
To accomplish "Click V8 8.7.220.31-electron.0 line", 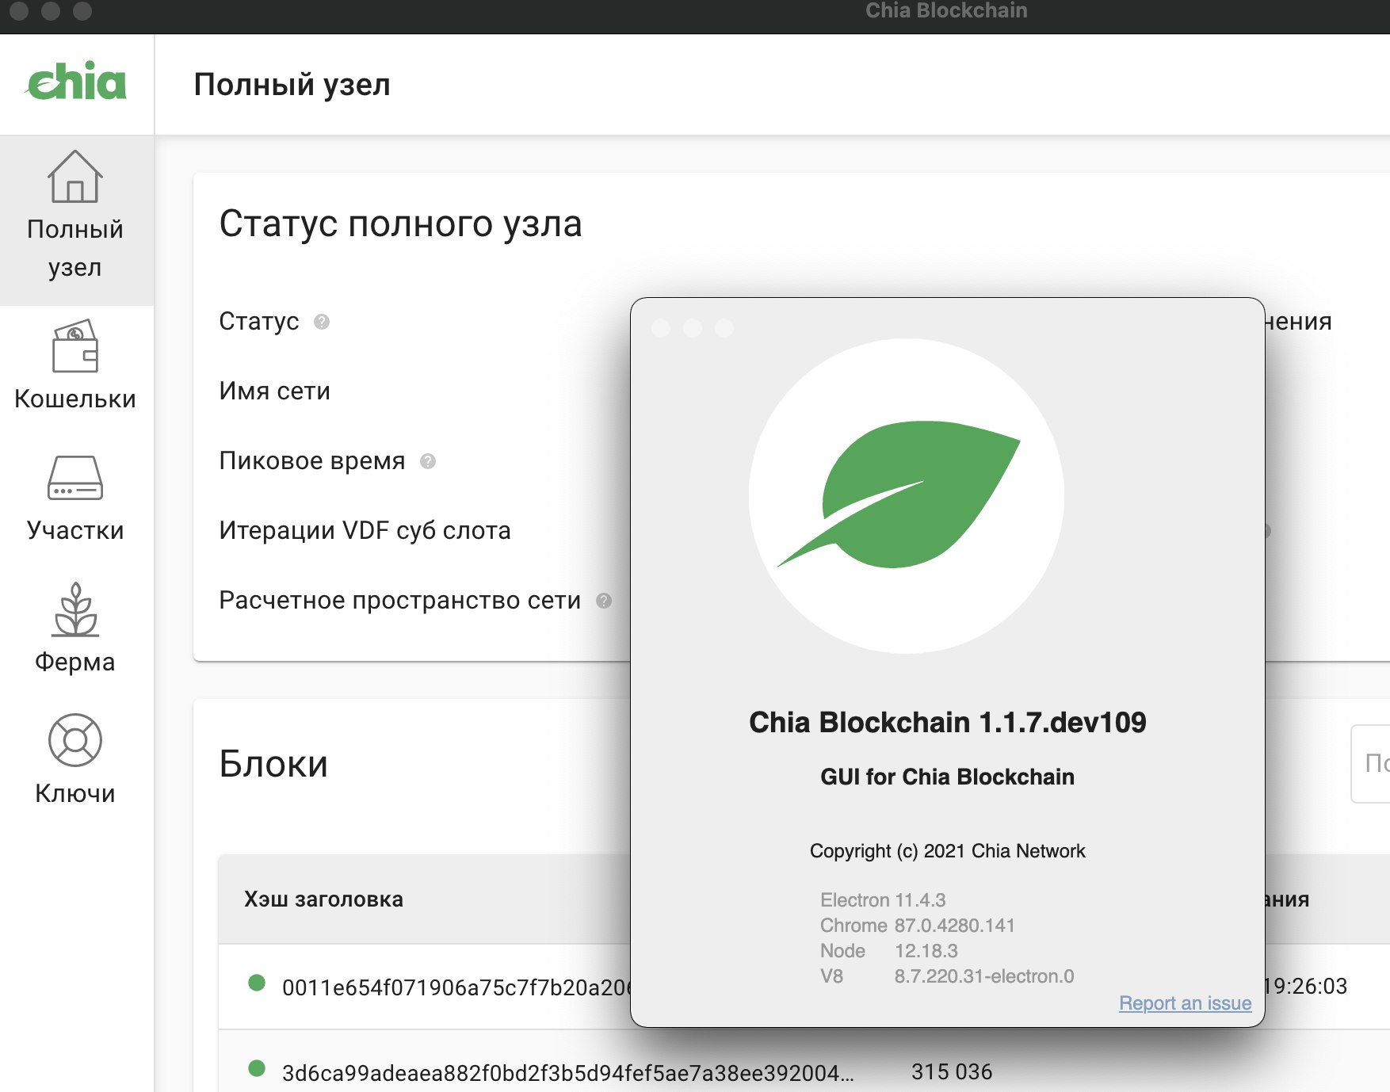I will pos(947,976).
